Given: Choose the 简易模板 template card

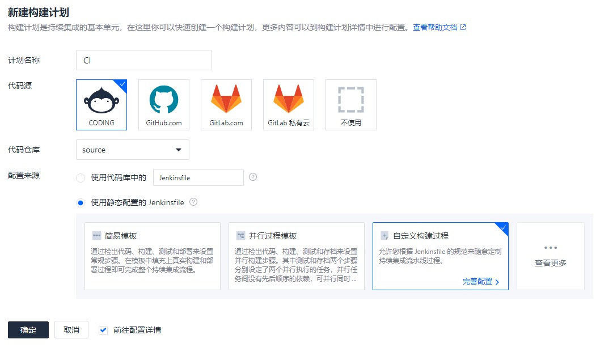Looking at the screenshot, I should pyautogui.click(x=152, y=256).
